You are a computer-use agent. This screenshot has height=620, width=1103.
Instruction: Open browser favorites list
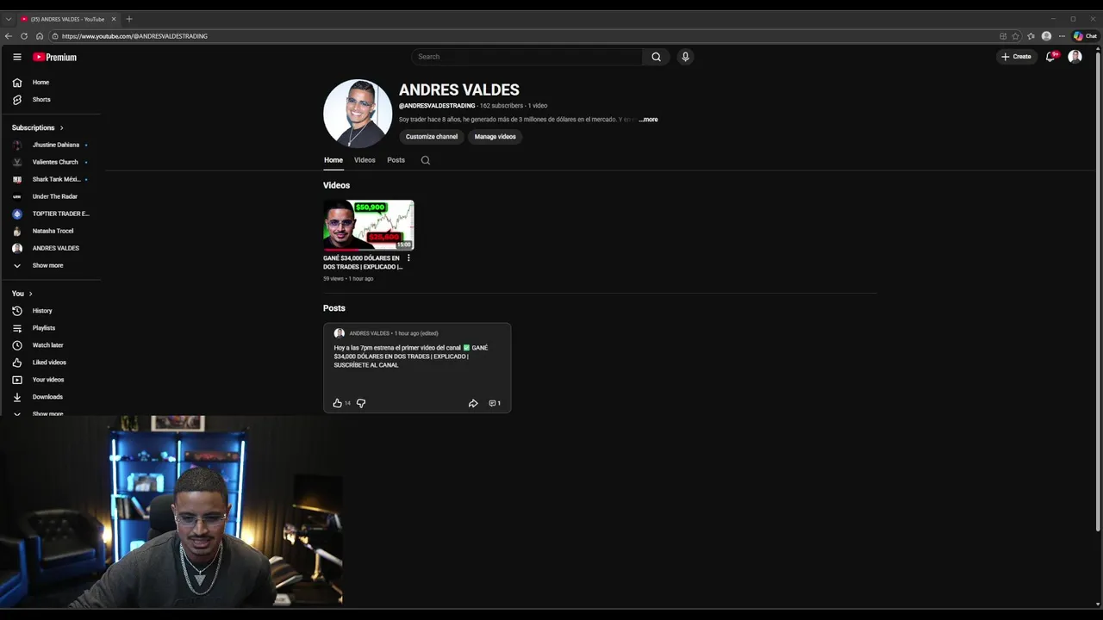click(1031, 36)
